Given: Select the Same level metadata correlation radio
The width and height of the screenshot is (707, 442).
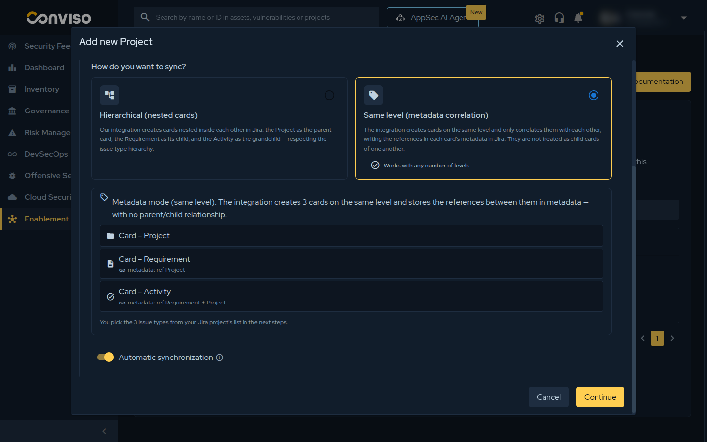Looking at the screenshot, I should click(x=594, y=95).
